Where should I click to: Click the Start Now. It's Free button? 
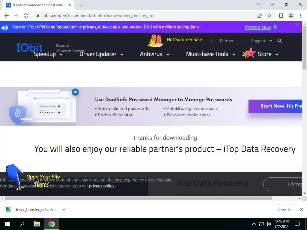[x=275, y=106]
